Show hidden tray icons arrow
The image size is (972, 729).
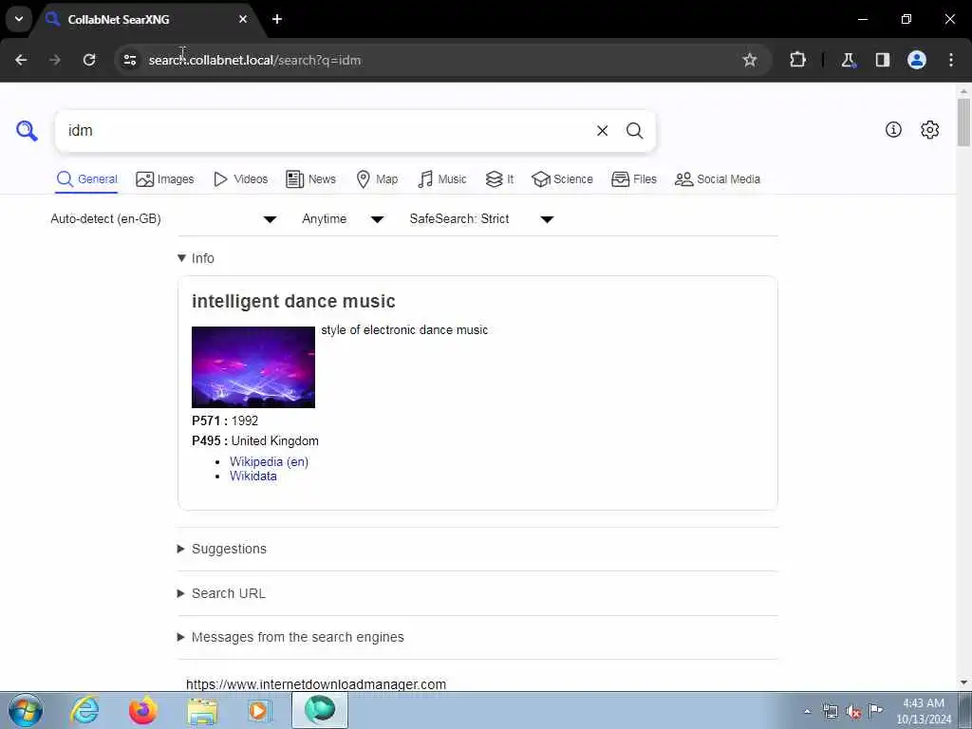(807, 712)
